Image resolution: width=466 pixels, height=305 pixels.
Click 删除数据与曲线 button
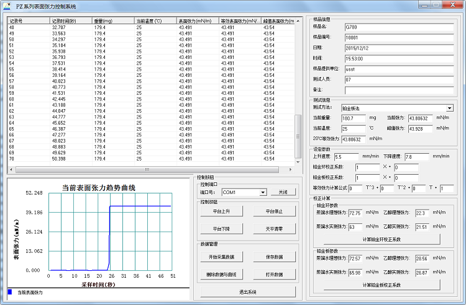tap(222, 274)
